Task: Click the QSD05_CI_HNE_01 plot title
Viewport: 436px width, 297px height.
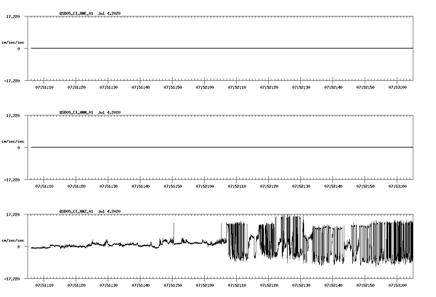Action: coord(90,13)
